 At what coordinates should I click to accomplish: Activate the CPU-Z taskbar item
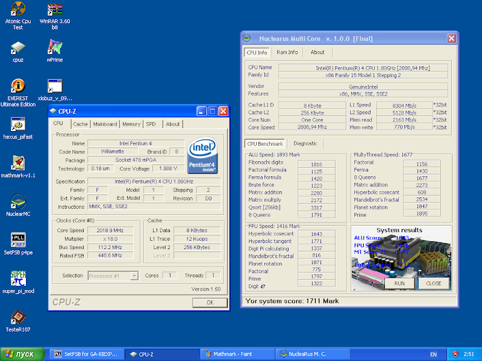pos(163,354)
